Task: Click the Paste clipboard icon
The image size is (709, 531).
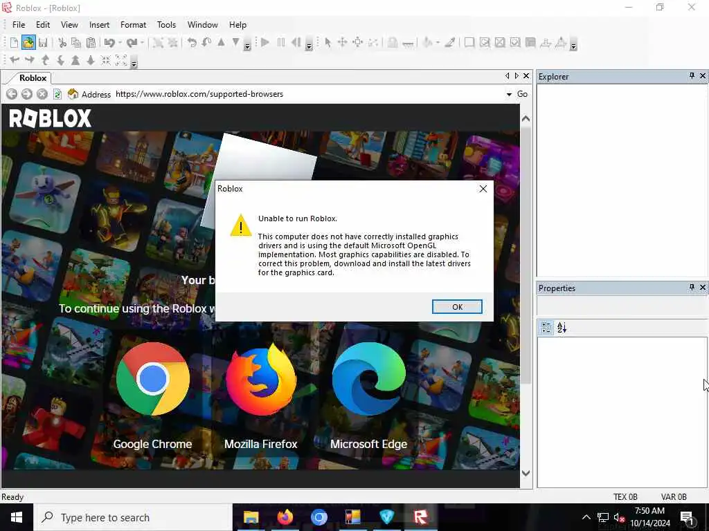Action: [91, 43]
